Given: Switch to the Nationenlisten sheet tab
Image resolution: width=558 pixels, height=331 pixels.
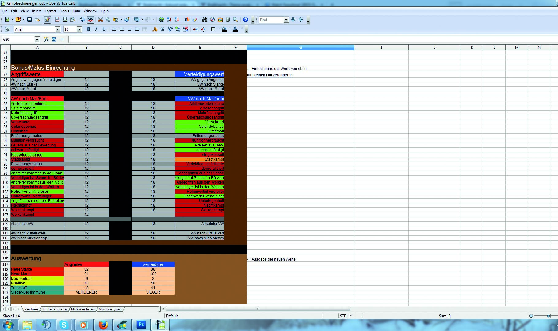Looking at the screenshot, I should [x=83, y=309].
